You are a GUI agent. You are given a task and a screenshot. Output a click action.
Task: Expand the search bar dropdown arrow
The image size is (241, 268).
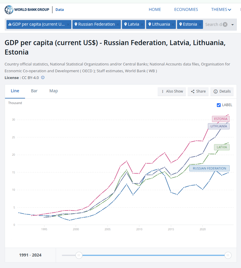click(x=232, y=25)
